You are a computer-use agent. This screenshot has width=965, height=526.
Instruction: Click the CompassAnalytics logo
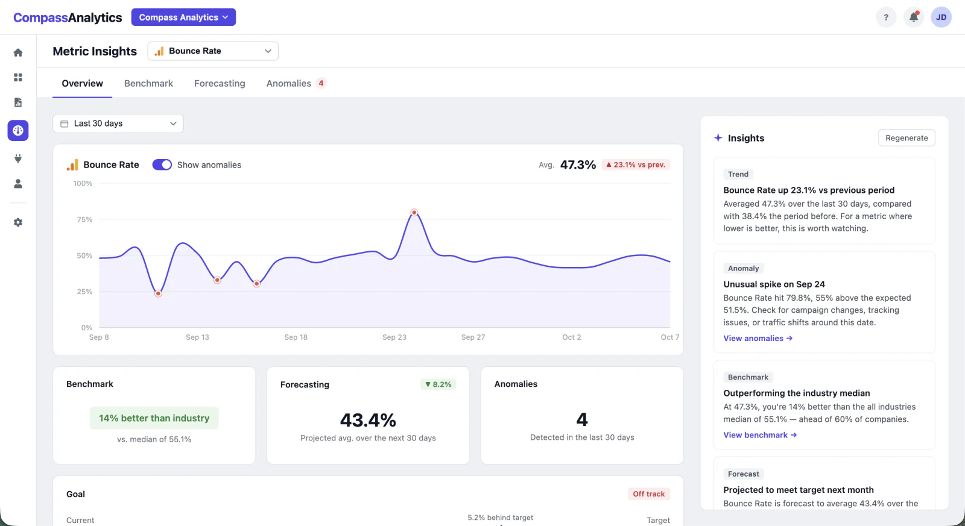68,17
